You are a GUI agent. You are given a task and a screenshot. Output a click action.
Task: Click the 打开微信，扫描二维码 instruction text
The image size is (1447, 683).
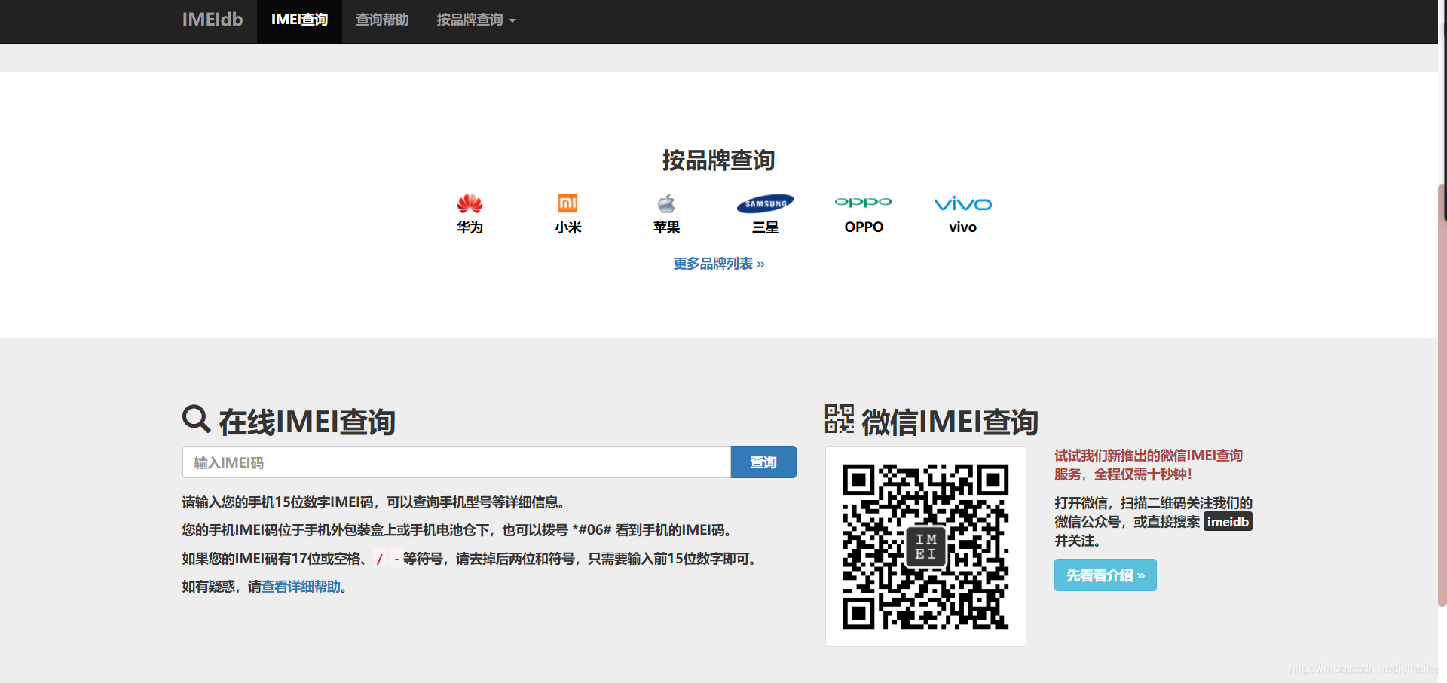(x=1153, y=522)
